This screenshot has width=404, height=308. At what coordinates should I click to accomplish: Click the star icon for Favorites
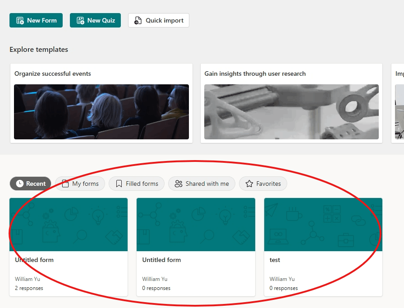point(249,184)
